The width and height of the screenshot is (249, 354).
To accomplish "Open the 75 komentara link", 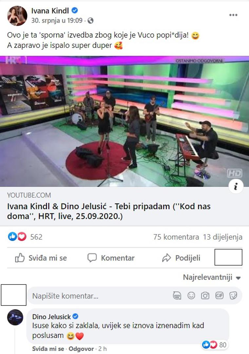I will coord(176,237).
